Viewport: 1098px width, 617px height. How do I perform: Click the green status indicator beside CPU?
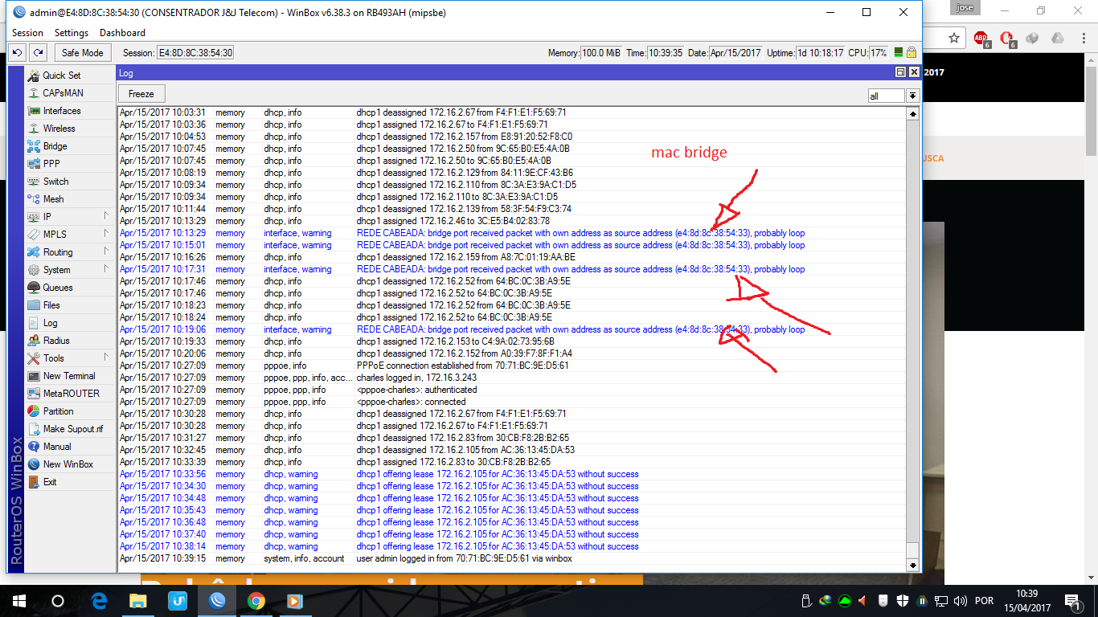click(899, 53)
